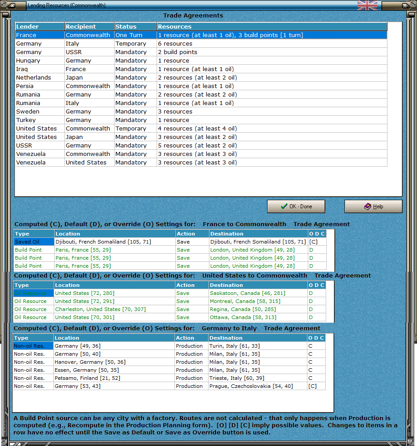Select the Netherlands to Japan agreement
This screenshot has width=417, height=446.
tap(201, 78)
